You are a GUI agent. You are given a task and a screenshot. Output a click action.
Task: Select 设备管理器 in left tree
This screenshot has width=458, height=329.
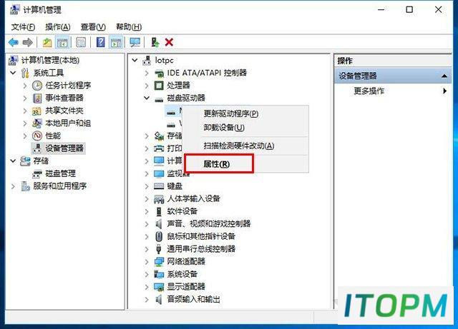coord(64,148)
